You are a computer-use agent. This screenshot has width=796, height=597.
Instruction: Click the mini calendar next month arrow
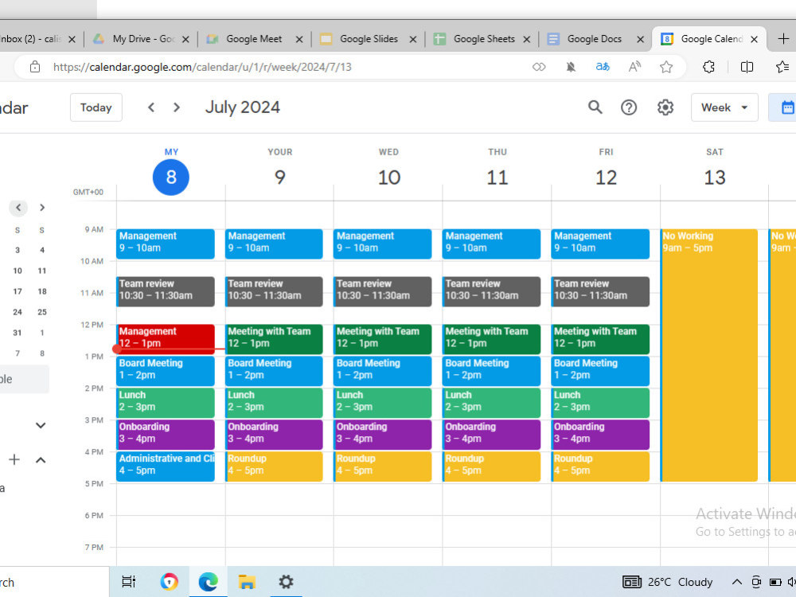pyautogui.click(x=42, y=207)
